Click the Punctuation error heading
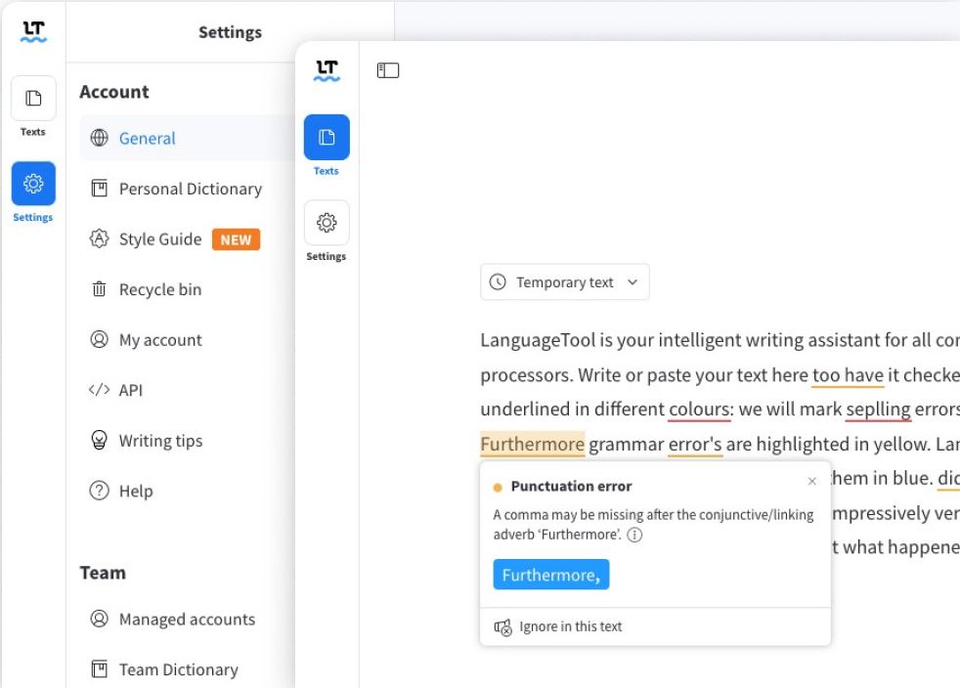 coord(571,486)
